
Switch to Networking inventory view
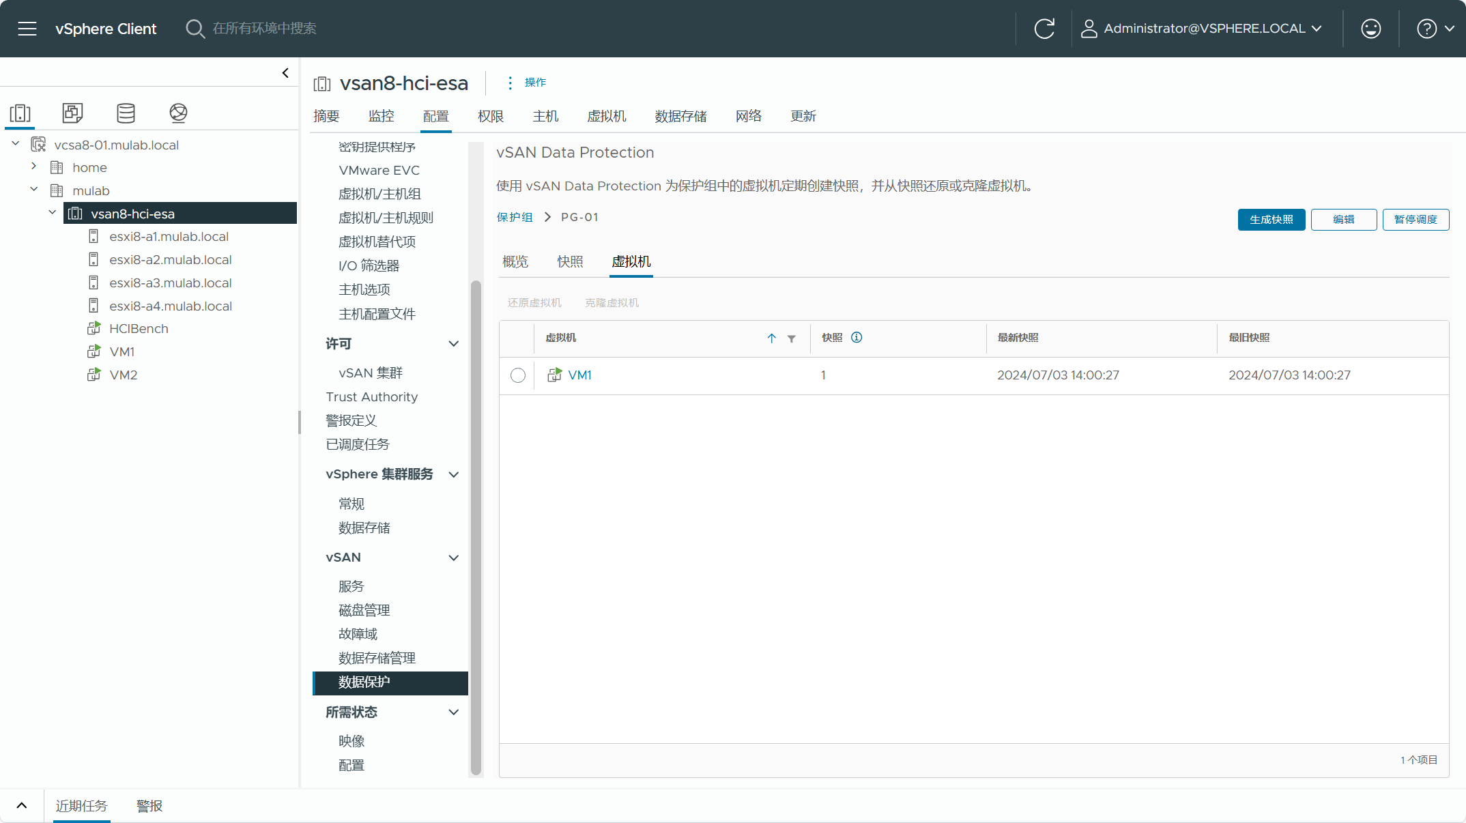pyautogui.click(x=178, y=113)
